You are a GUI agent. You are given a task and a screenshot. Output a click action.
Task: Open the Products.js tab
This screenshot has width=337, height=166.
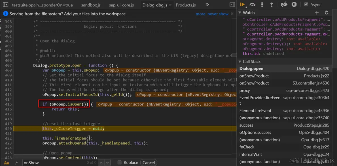186,5
